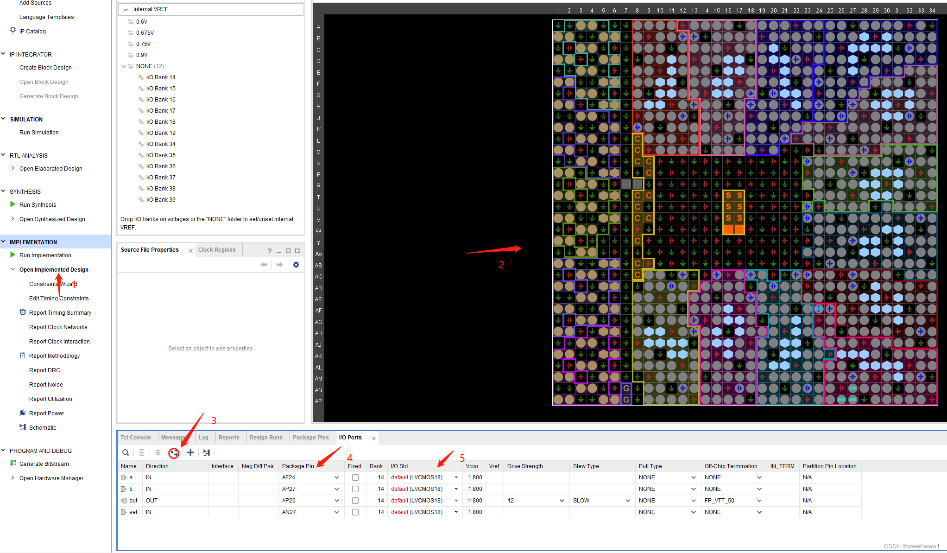
Task: Click the circled group-by-interface icon
Action: pos(174,453)
